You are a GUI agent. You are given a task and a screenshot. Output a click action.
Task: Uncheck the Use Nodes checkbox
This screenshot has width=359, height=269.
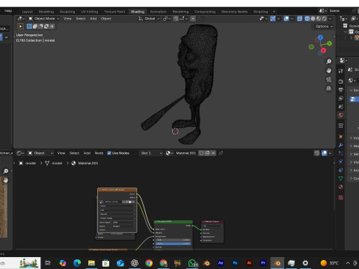109,153
